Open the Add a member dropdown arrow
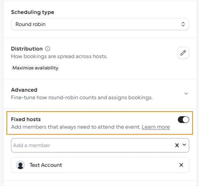This screenshot has width=199, height=186. coord(184,145)
